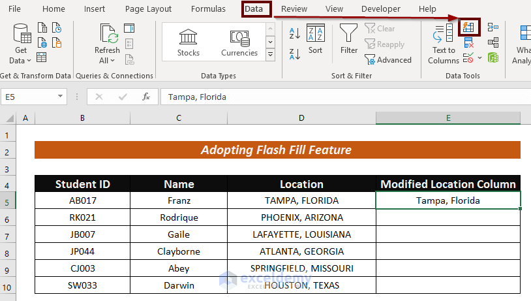Viewport: 531px width, 301px height.
Task: Click the Remove Duplicates icon
Action: 468,42
